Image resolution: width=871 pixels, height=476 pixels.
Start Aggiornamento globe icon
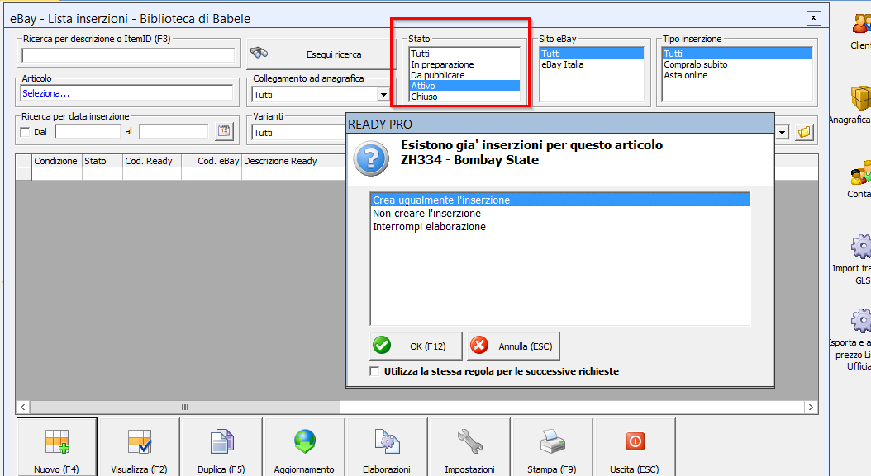(x=305, y=441)
